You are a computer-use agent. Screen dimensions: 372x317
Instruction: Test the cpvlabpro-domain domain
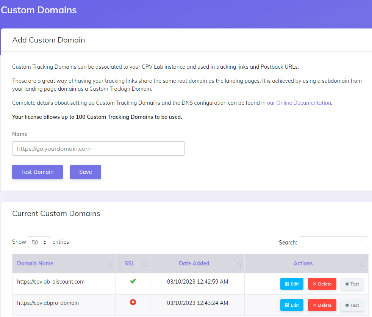(x=352, y=305)
